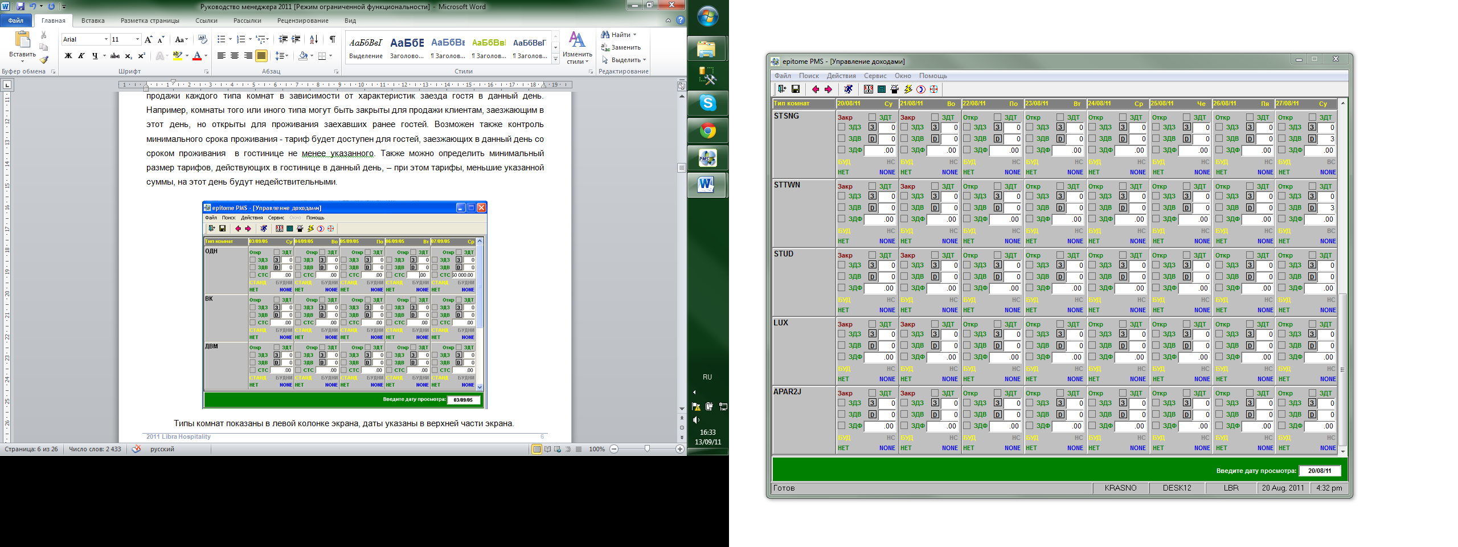This screenshot has width=1458, height=547.
Task: Open the Помощь menu in epitome PMS
Action: [933, 76]
